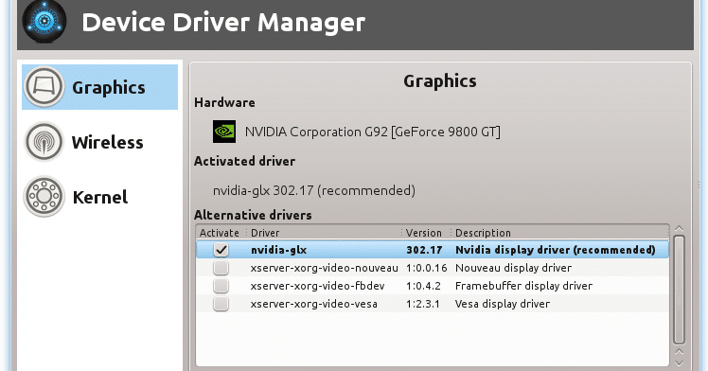Switch to the Wireless sidebar label
The height and width of the screenshot is (371, 708).
[x=108, y=142]
